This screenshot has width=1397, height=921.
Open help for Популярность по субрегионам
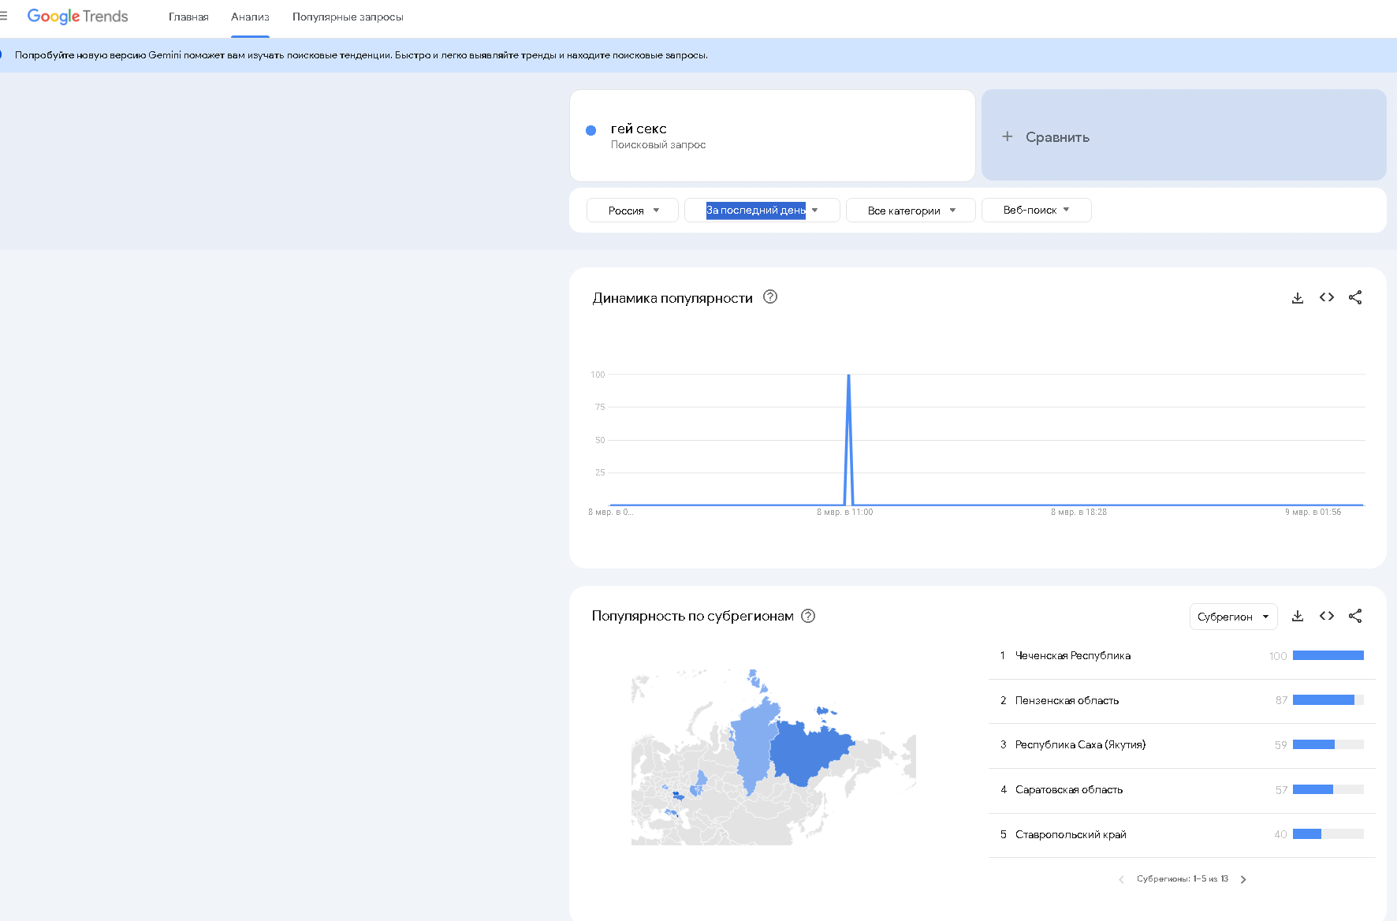[x=808, y=616]
